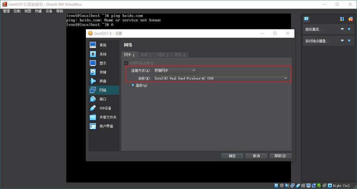Click the USB device icon in status bar
Screen dimensions: 357x189
pyautogui.click(x=298, y=185)
